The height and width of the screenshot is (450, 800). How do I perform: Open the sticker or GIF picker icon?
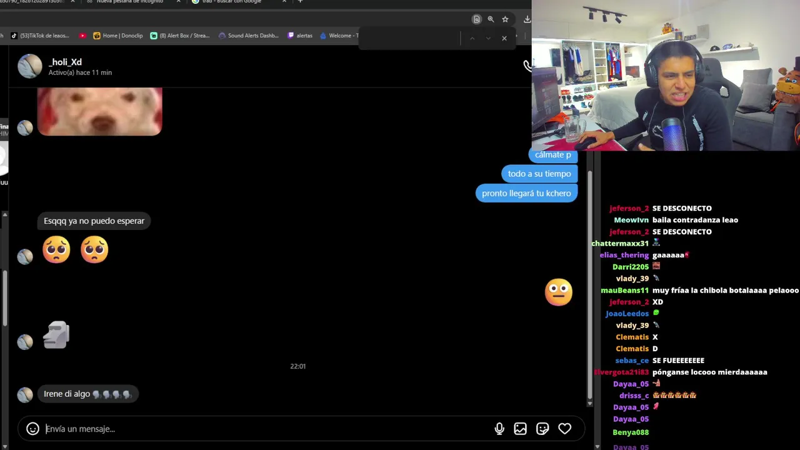542,429
